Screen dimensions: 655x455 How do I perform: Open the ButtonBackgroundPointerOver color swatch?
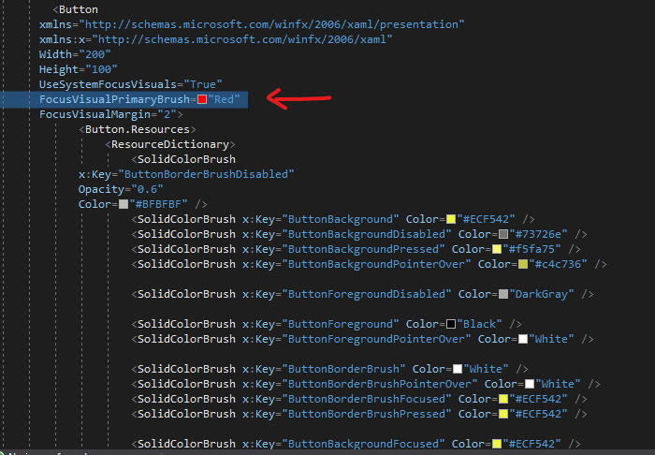[x=522, y=264]
